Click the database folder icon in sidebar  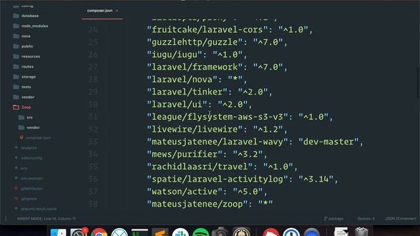[16, 16]
